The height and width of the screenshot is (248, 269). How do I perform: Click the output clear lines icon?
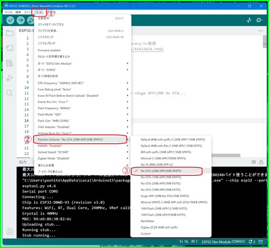(253, 162)
